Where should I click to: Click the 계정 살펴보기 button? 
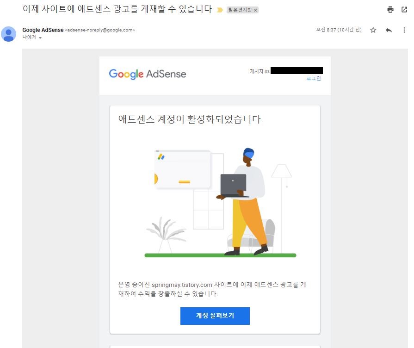tap(215, 316)
